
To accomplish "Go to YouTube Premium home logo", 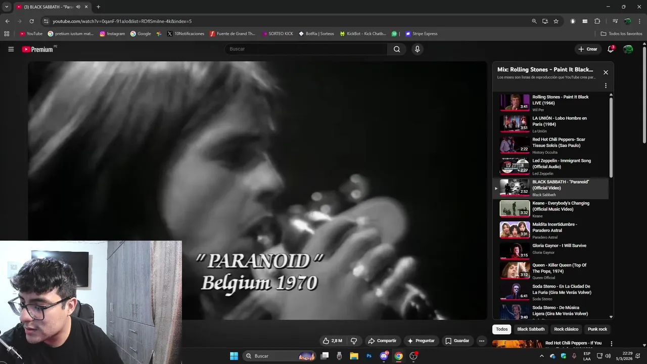I will coord(38,49).
